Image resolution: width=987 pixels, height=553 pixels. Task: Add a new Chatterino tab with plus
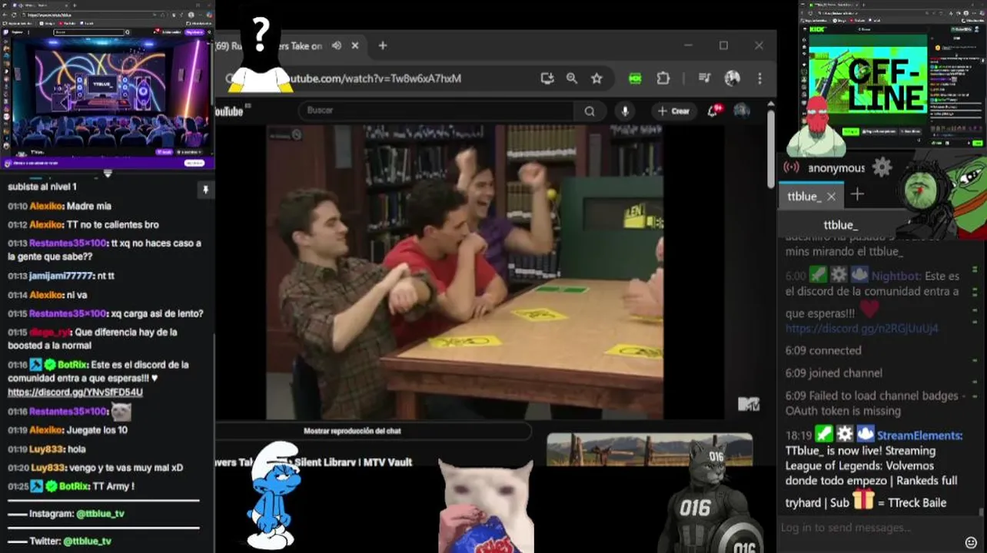coord(857,195)
